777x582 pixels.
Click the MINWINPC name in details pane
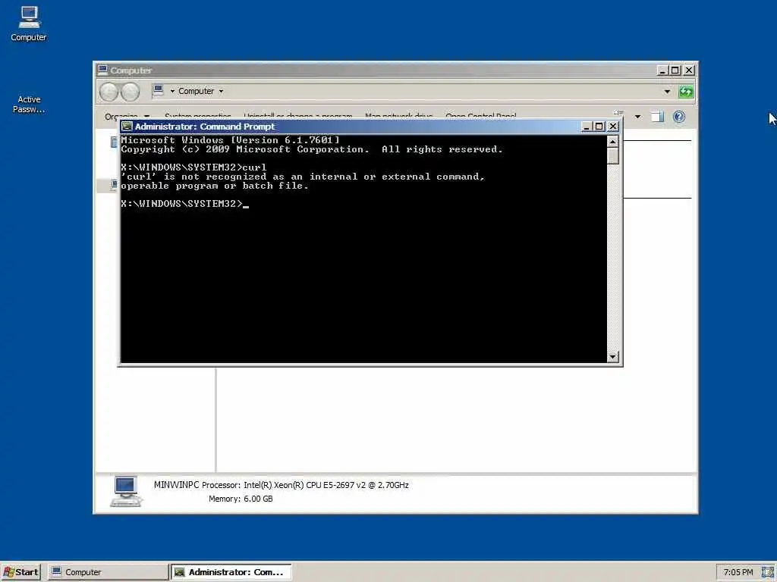[x=176, y=485]
